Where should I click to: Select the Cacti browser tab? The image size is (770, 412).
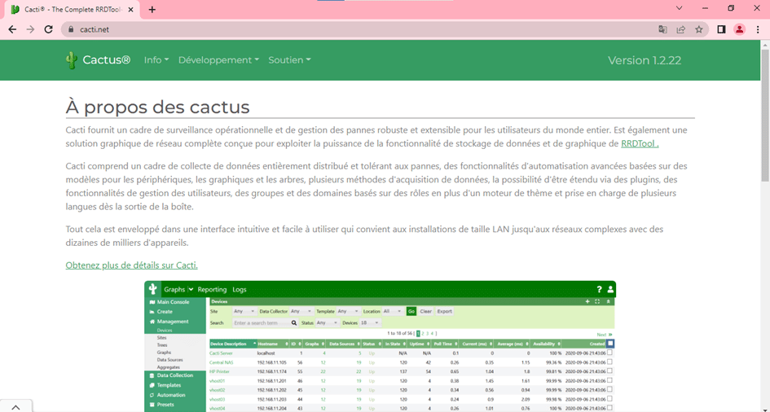click(73, 9)
